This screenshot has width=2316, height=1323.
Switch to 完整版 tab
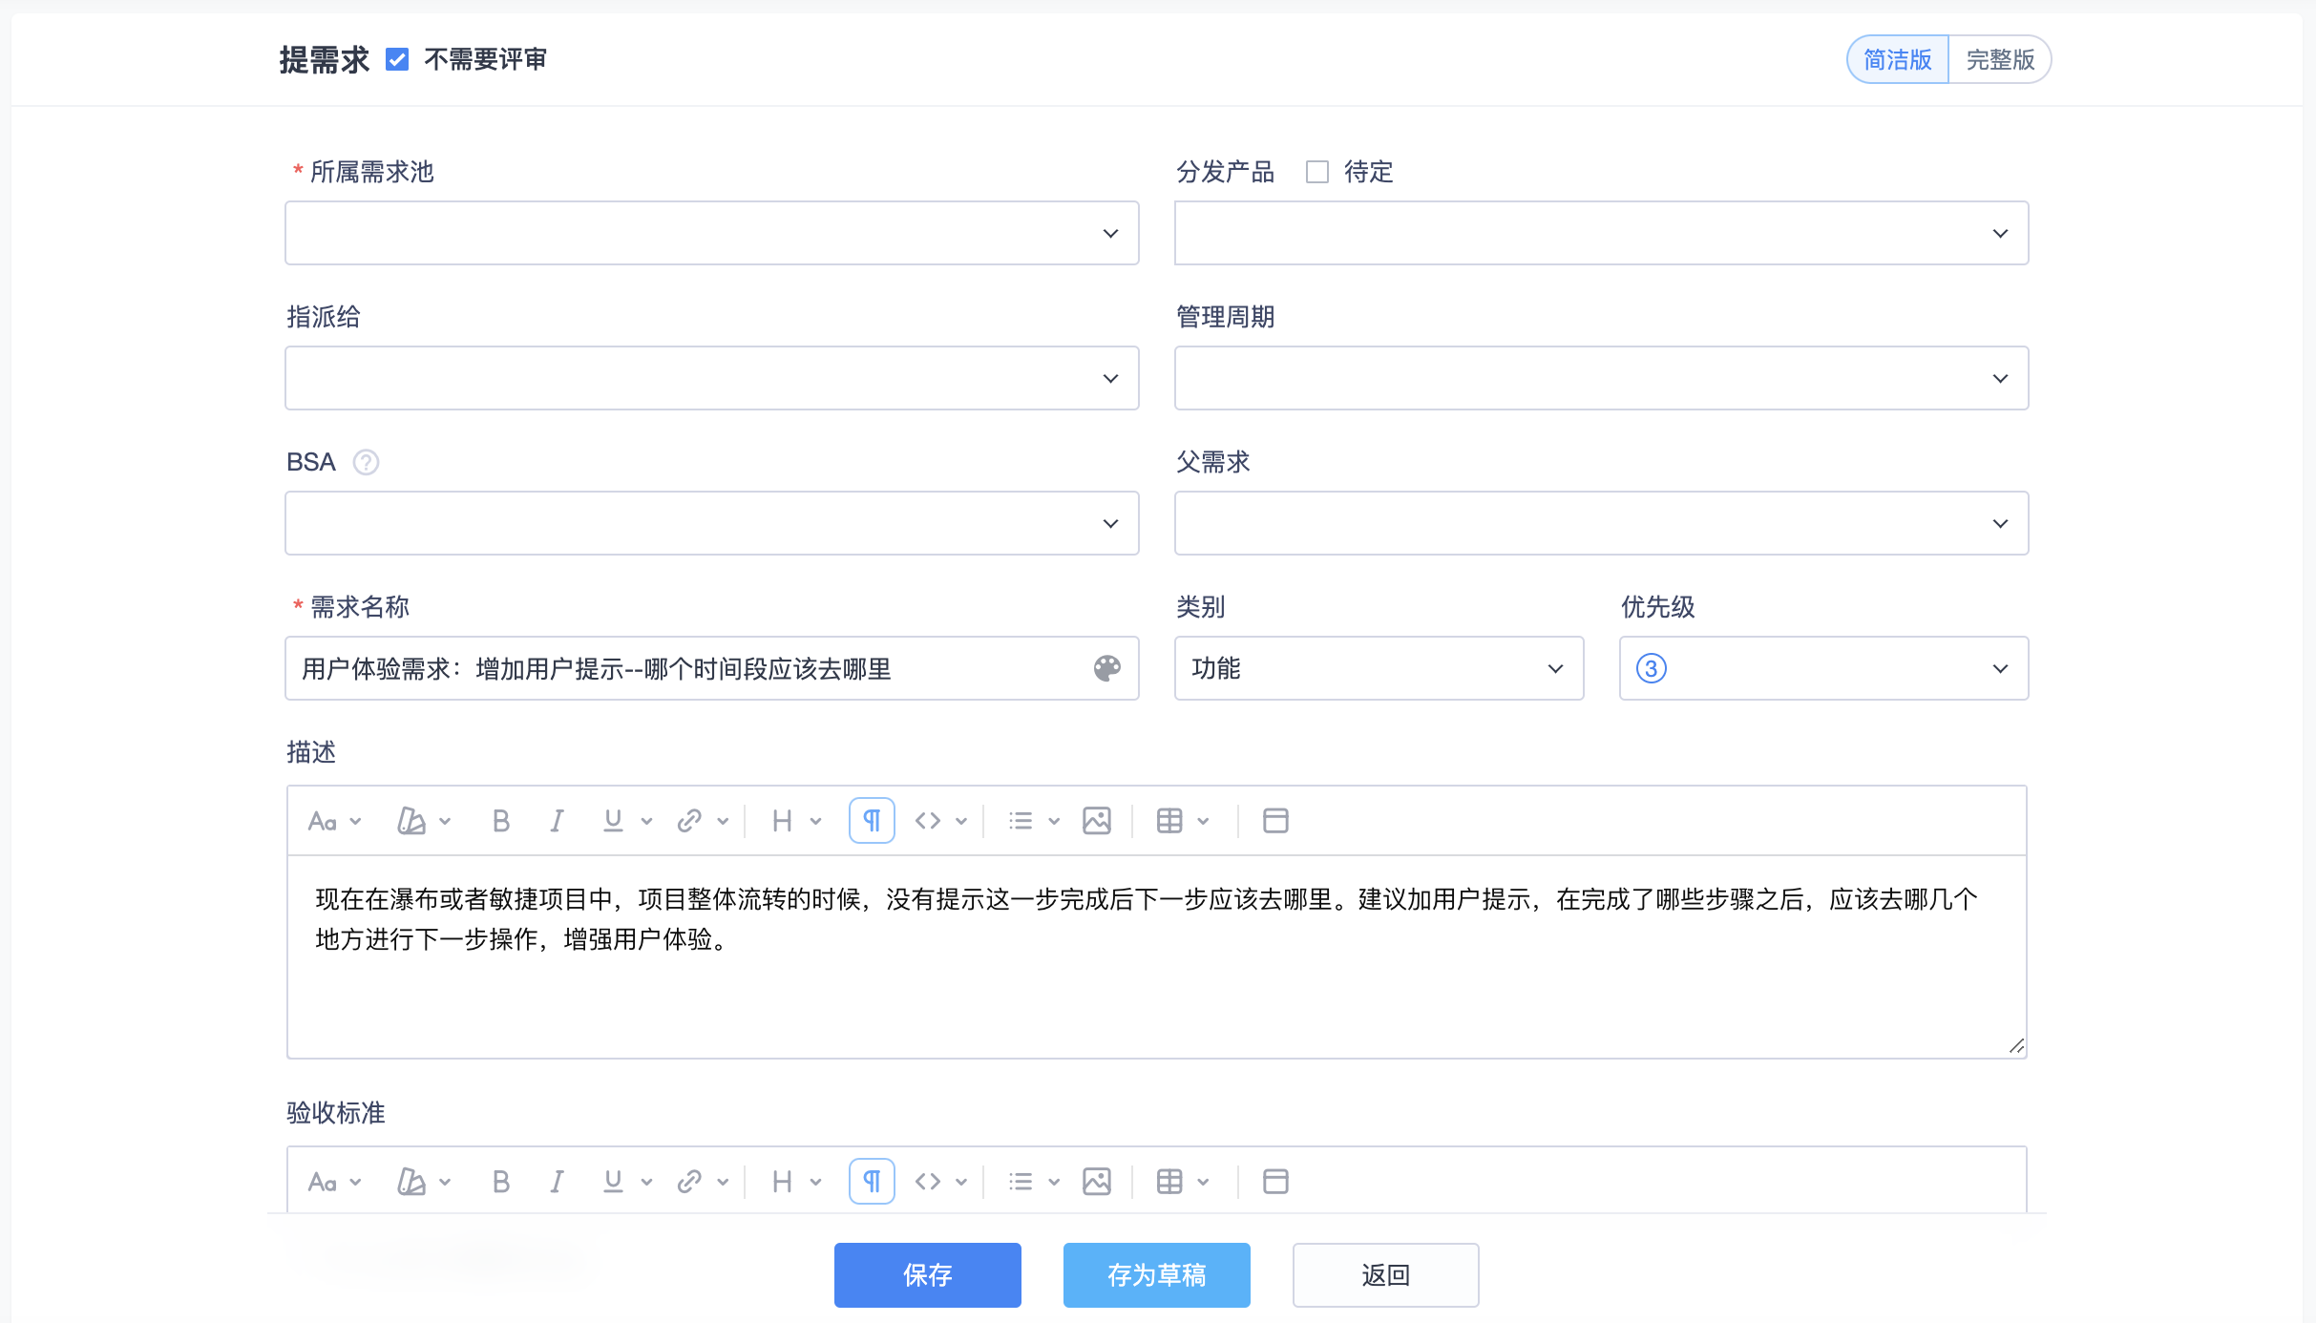pos(1999,60)
